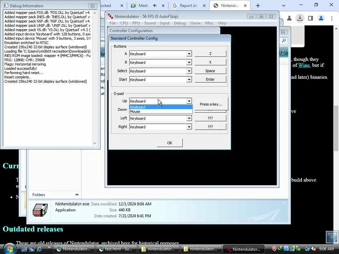339x254 pixels.
Task: Click red shield security tray icon
Action: (274, 249)
